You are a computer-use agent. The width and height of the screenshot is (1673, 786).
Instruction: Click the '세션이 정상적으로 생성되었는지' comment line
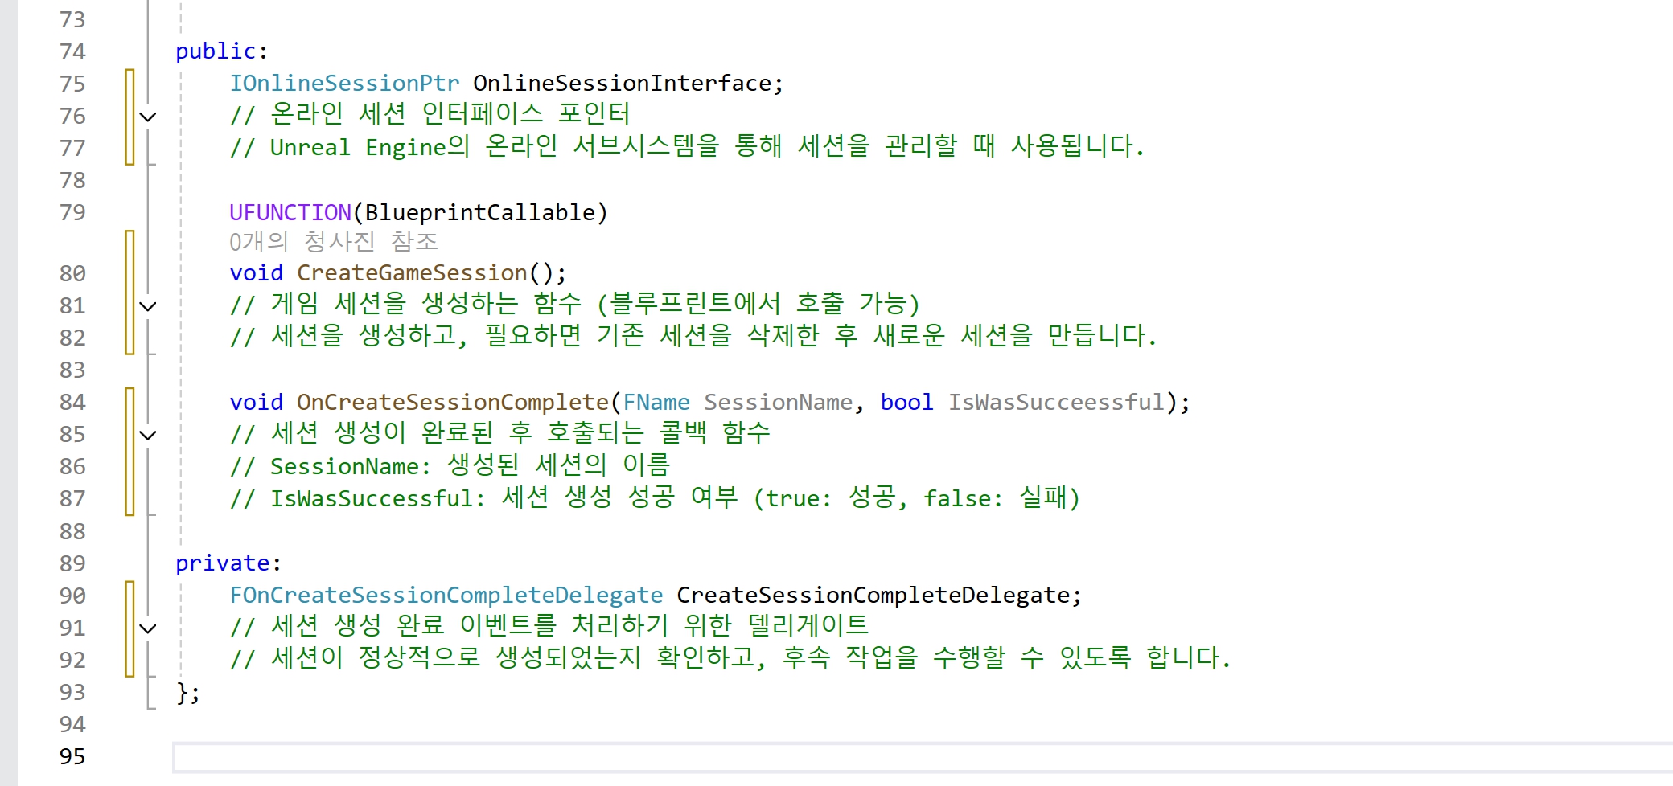[730, 657]
